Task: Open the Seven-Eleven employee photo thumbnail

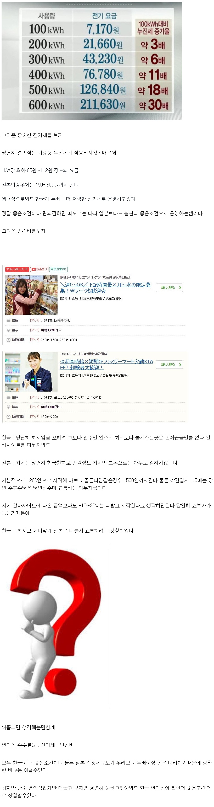Action: point(31,295)
